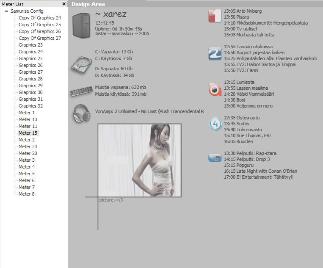Select Copy Of Graphics 24 item

pos(40,18)
